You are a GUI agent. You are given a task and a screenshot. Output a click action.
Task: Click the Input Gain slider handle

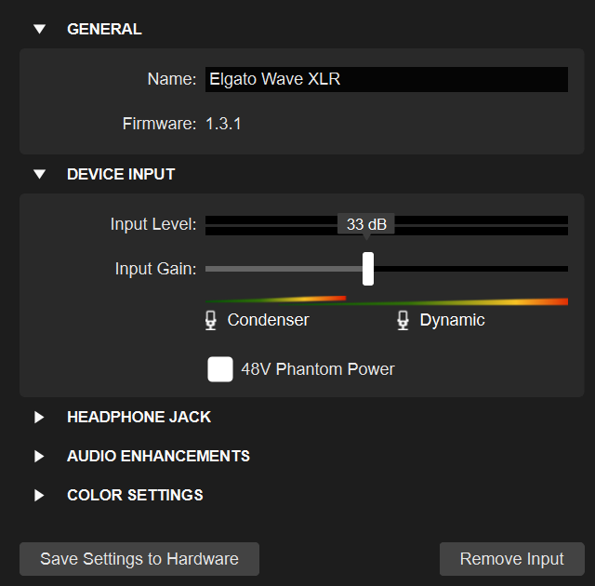pos(368,269)
